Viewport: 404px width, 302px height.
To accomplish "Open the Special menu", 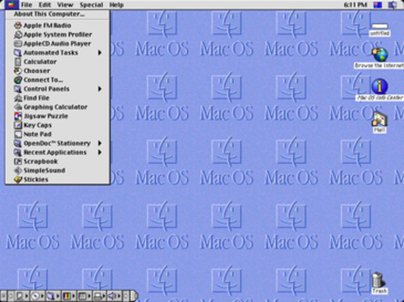I will (x=91, y=4).
